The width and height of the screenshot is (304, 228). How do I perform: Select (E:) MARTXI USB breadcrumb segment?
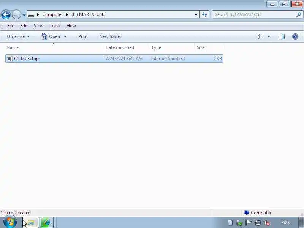88,14
